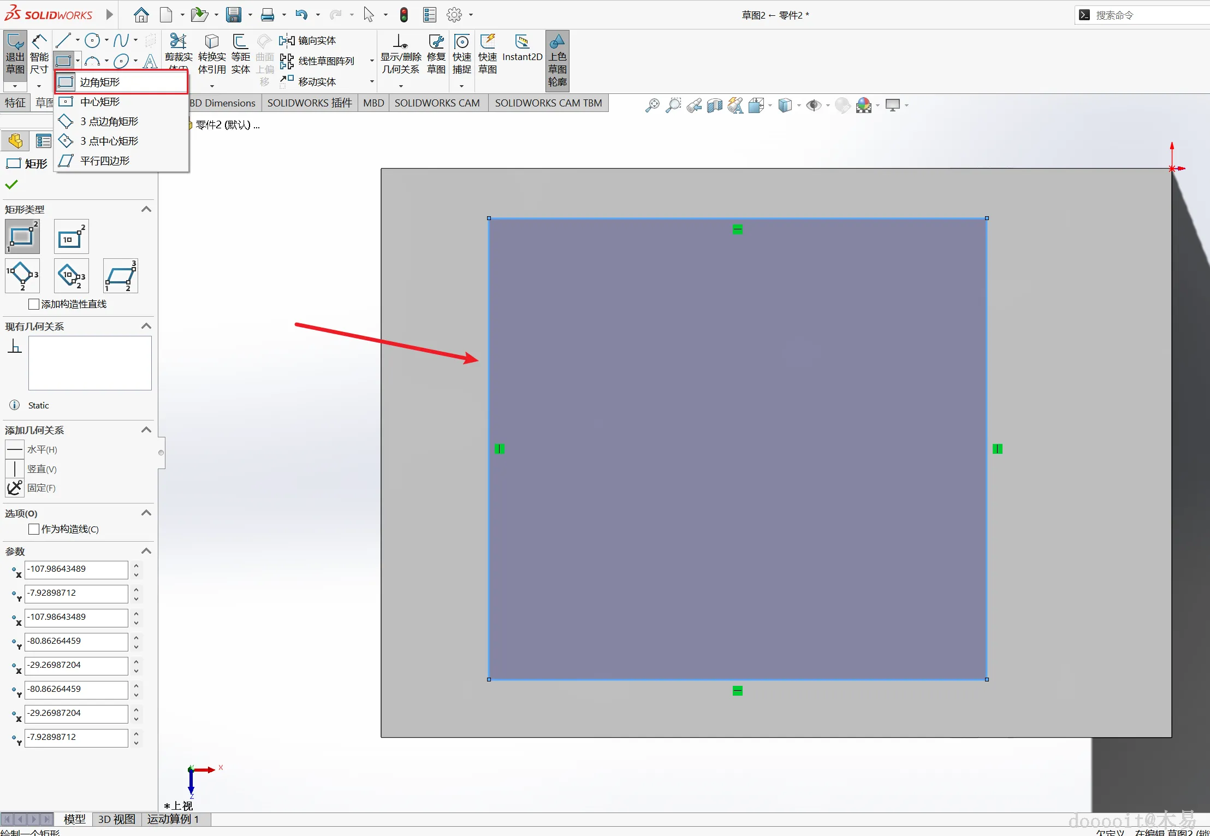Switch to the SOLIDWORKS CAM tab
1210x836 pixels.
coord(437,103)
